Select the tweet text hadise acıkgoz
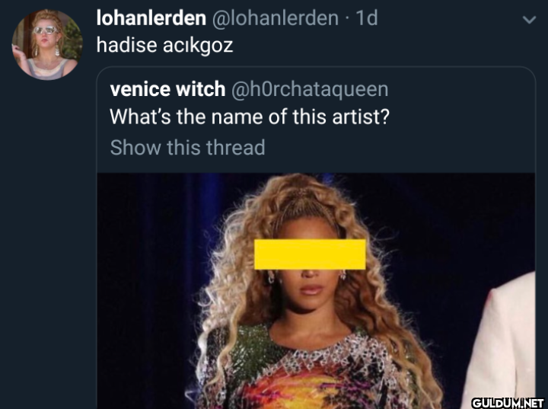 164,46
